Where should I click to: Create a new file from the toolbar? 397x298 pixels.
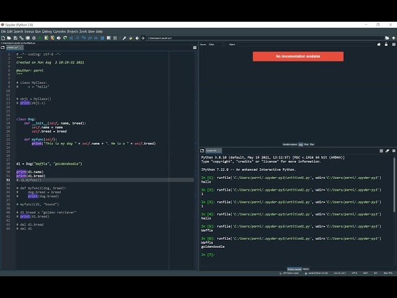click(3, 38)
